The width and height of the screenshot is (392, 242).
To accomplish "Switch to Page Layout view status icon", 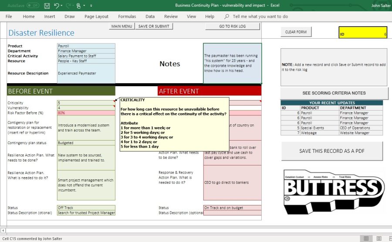I will tap(379, 239).
